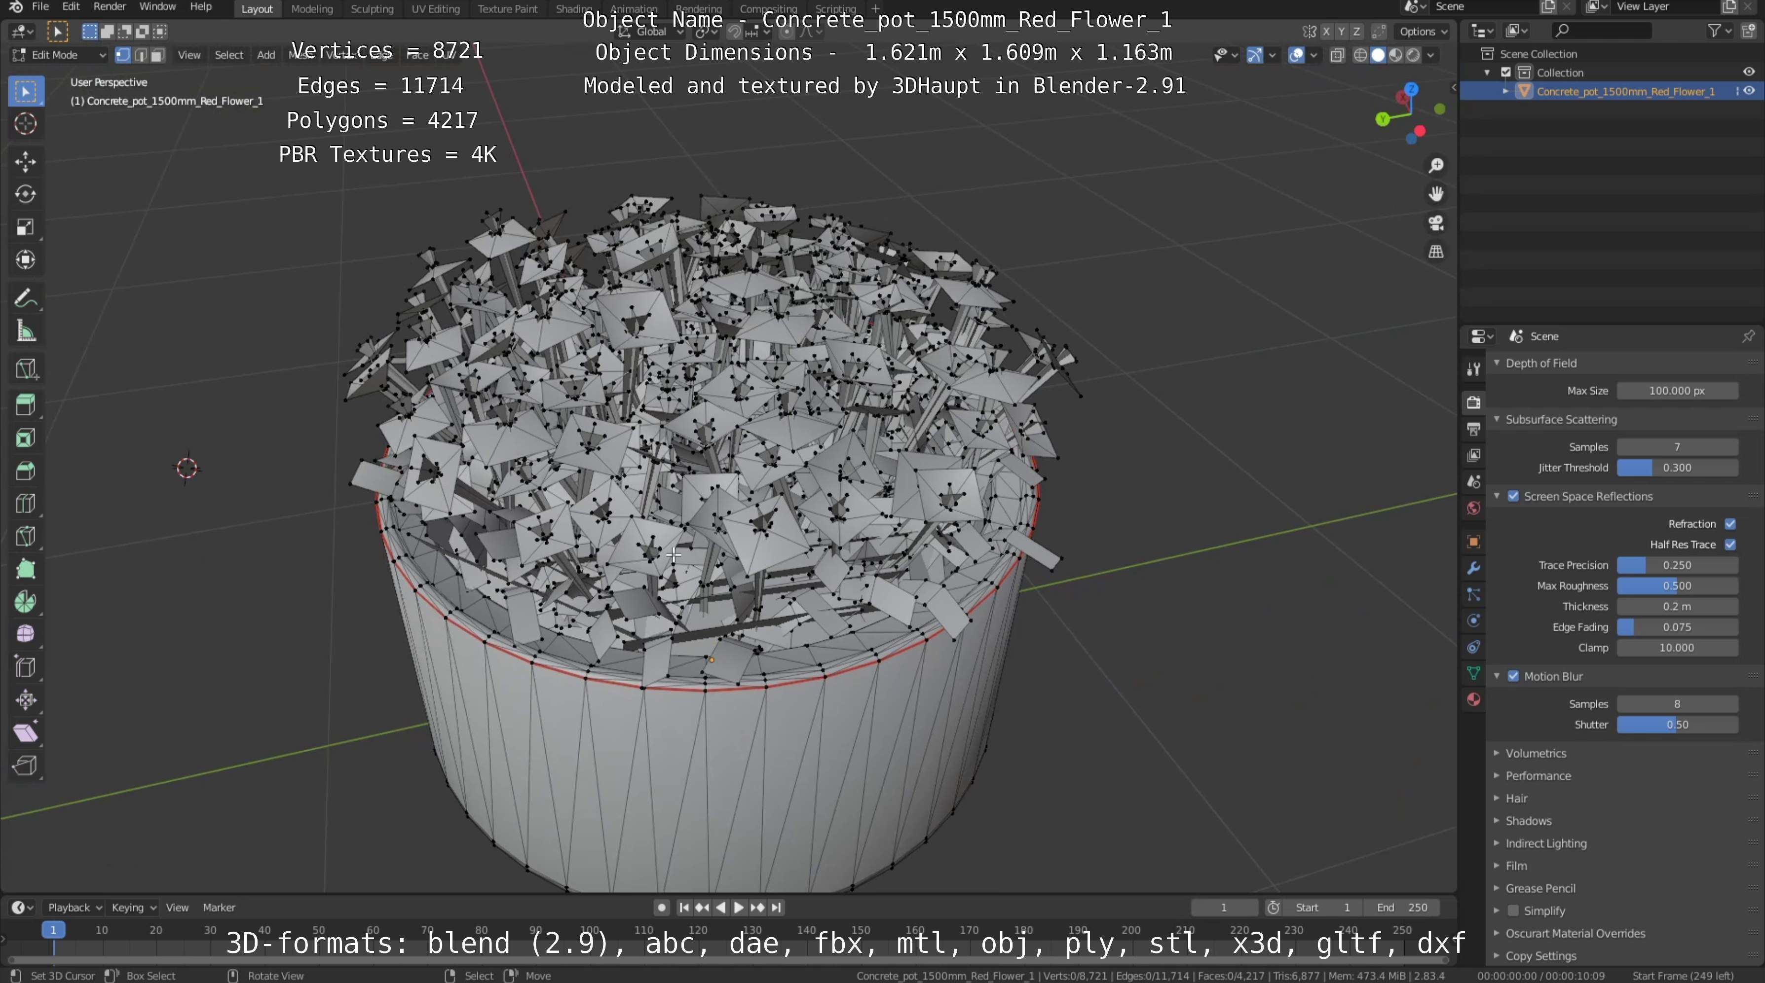Image resolution: width=1765 pixels, height=983 pixels.
Task: Uncheck the Half Res Trace checkbox
Action: (1731, 545)
